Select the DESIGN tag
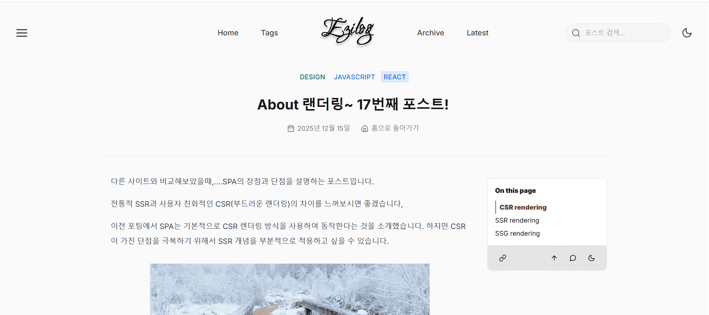 click(x=313, y=77)
